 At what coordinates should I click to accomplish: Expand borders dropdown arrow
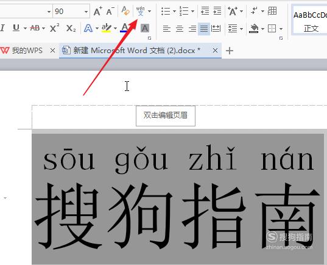point(281,29)
